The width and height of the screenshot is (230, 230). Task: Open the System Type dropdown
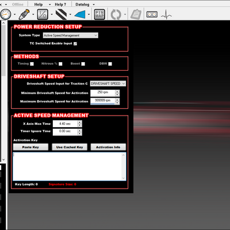(71, 35)
